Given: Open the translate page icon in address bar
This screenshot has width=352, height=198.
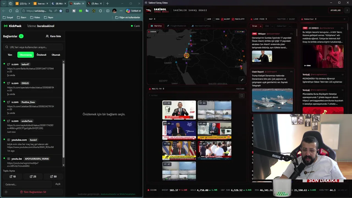Looking at the screenshot, I should pos(50,11).
